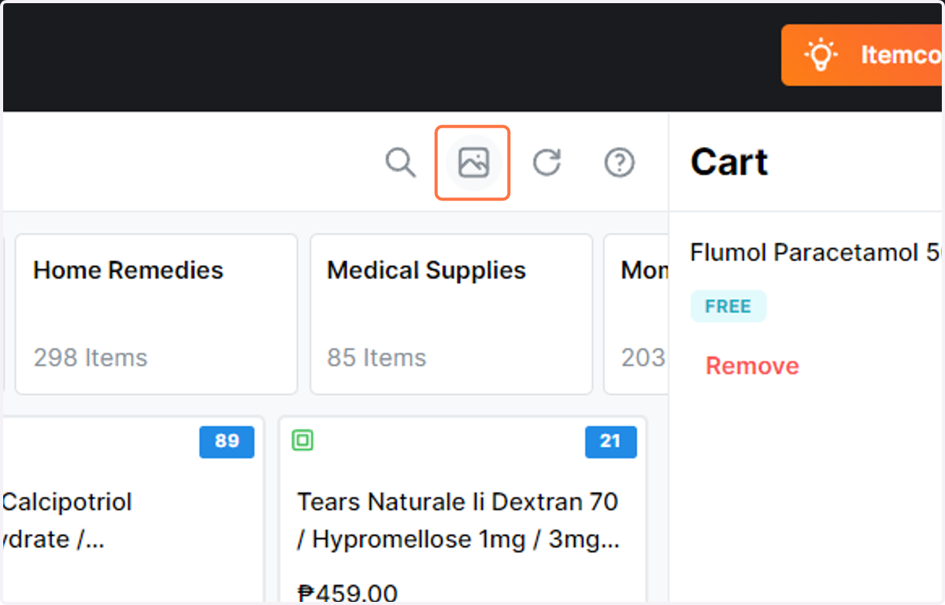Open the Tears Naturale Ii Dextran 70 item

point(463,511)
